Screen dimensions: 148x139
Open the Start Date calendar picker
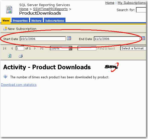(69, 38)
